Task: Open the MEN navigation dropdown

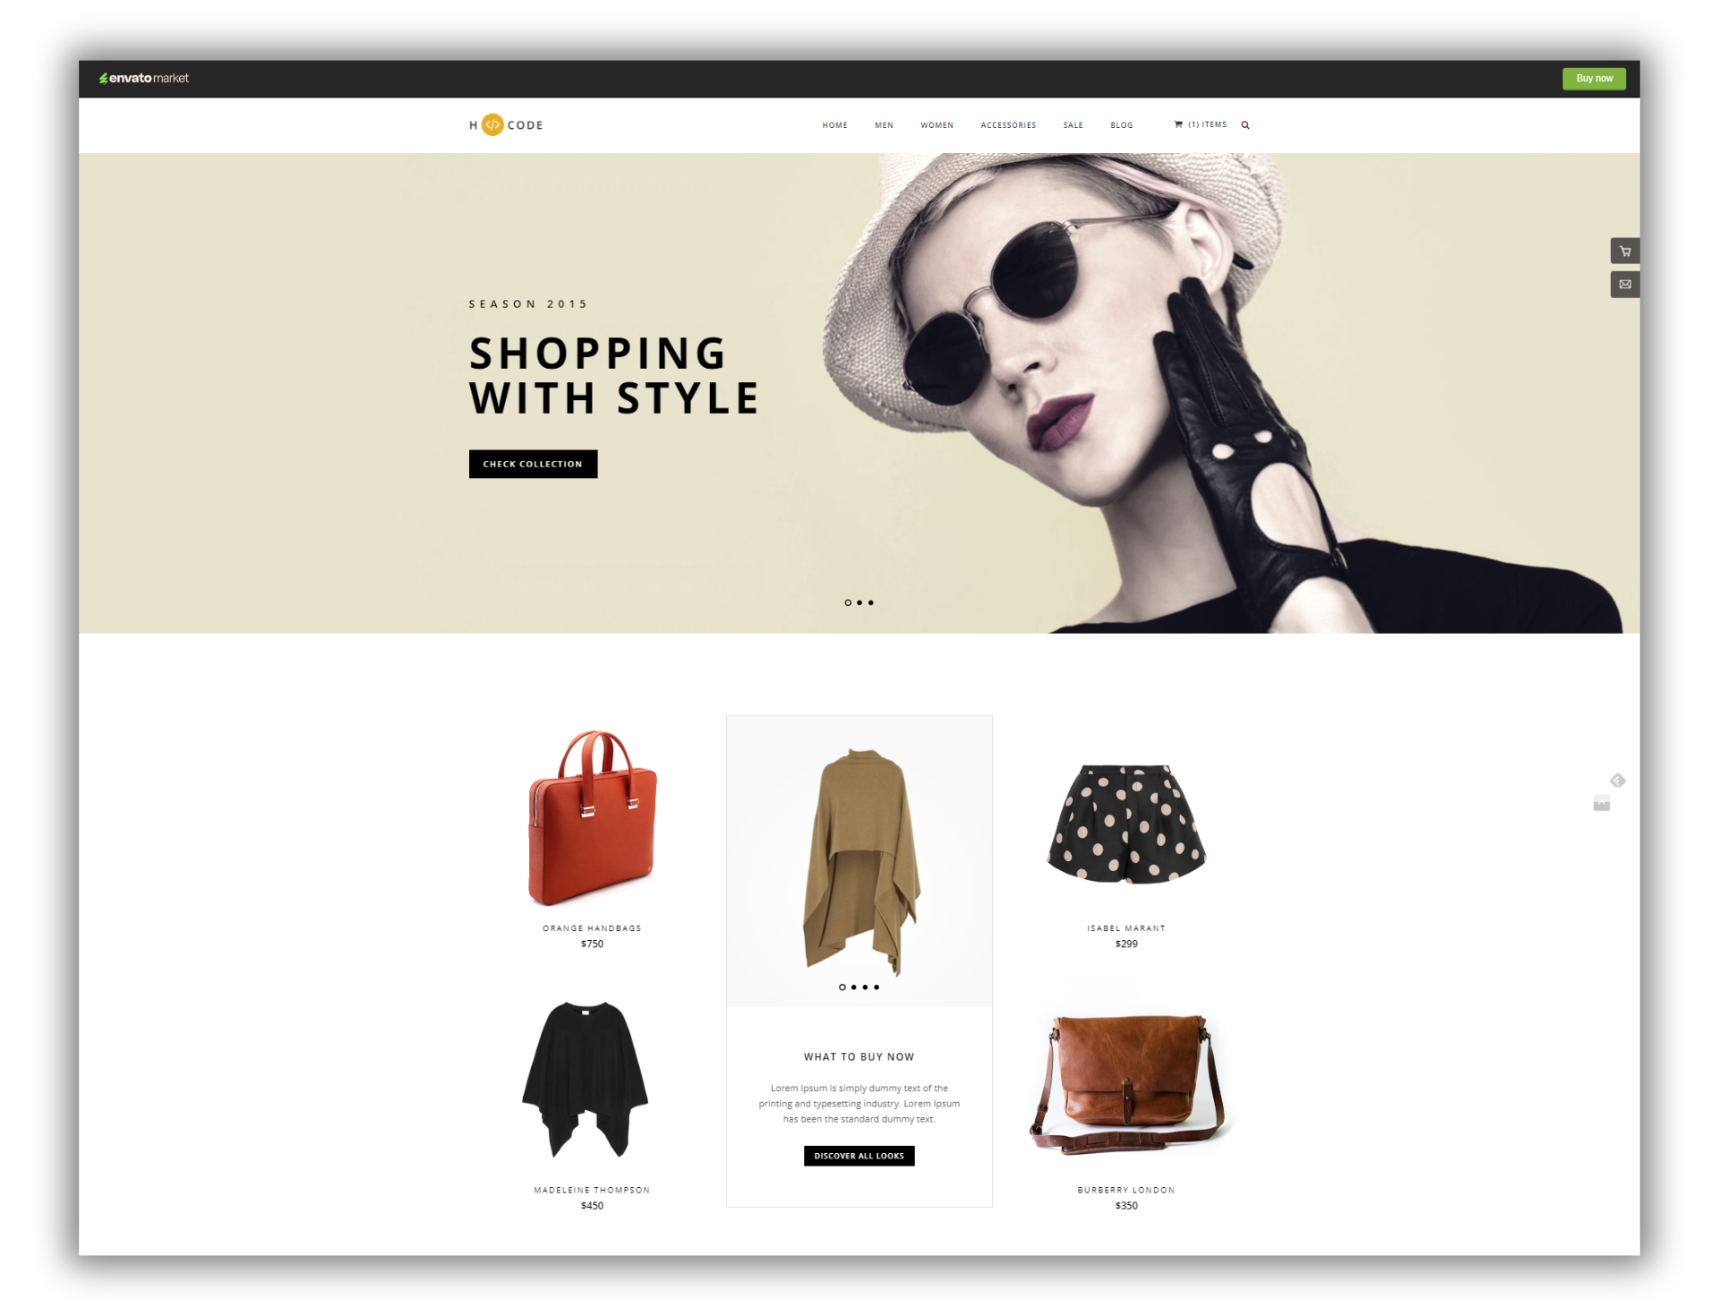Action: click(x=883, y=124)
